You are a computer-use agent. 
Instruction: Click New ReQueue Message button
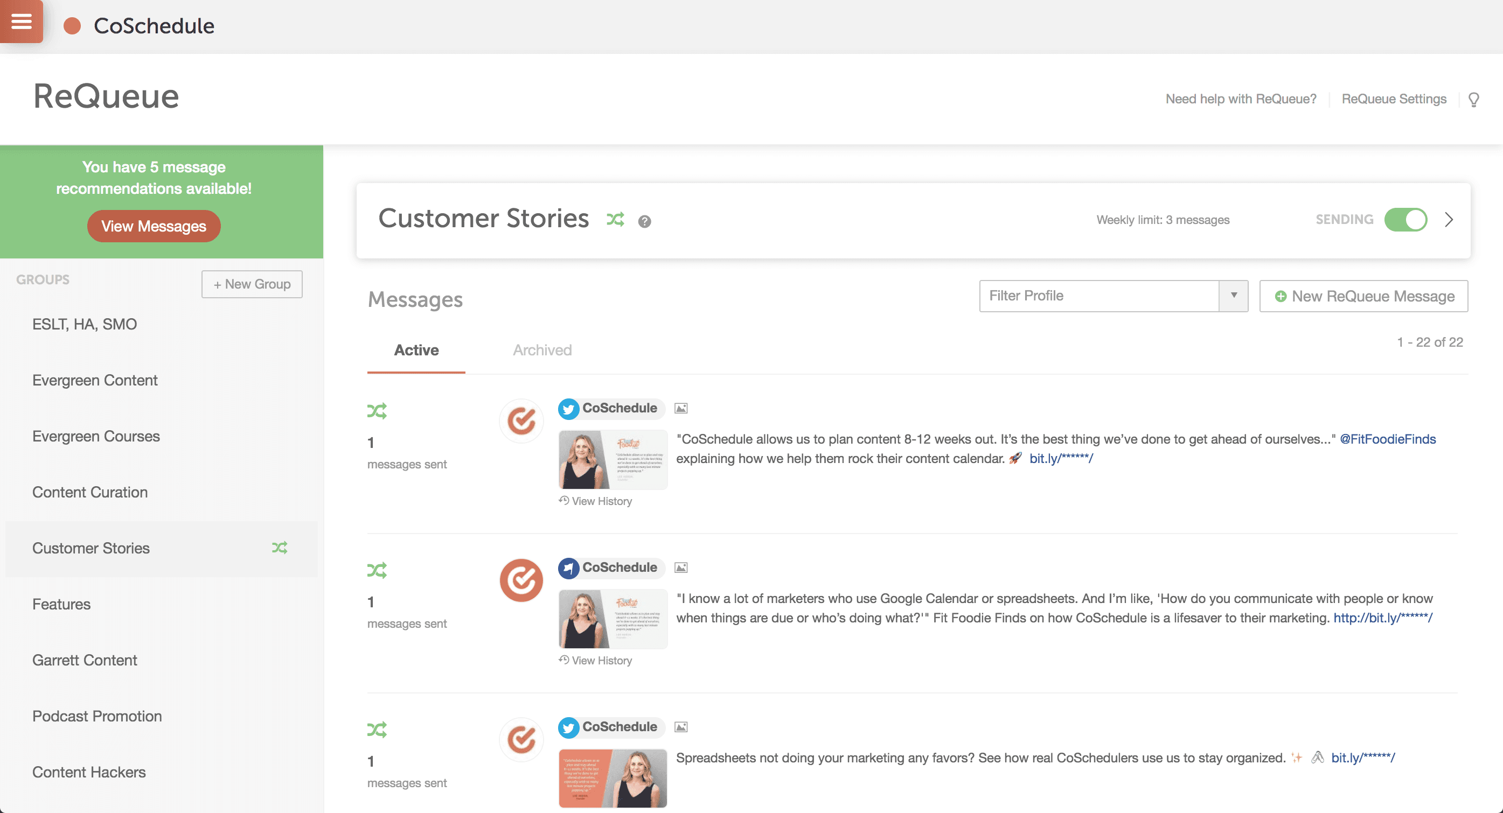[1363, 296]
